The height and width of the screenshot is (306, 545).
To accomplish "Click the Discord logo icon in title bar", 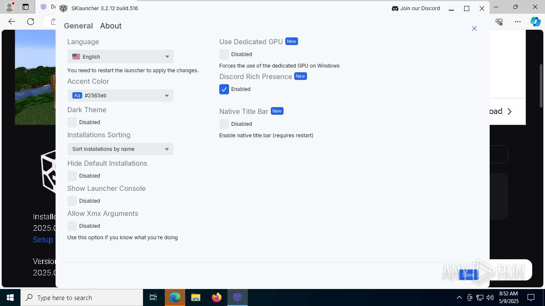I will [395, 8].
